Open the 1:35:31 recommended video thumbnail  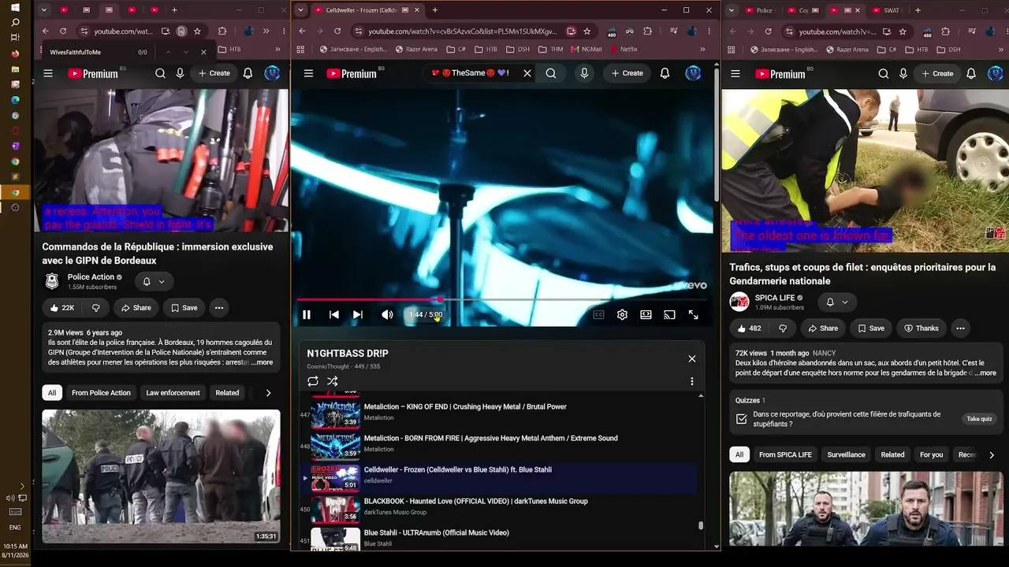point(161,476)
